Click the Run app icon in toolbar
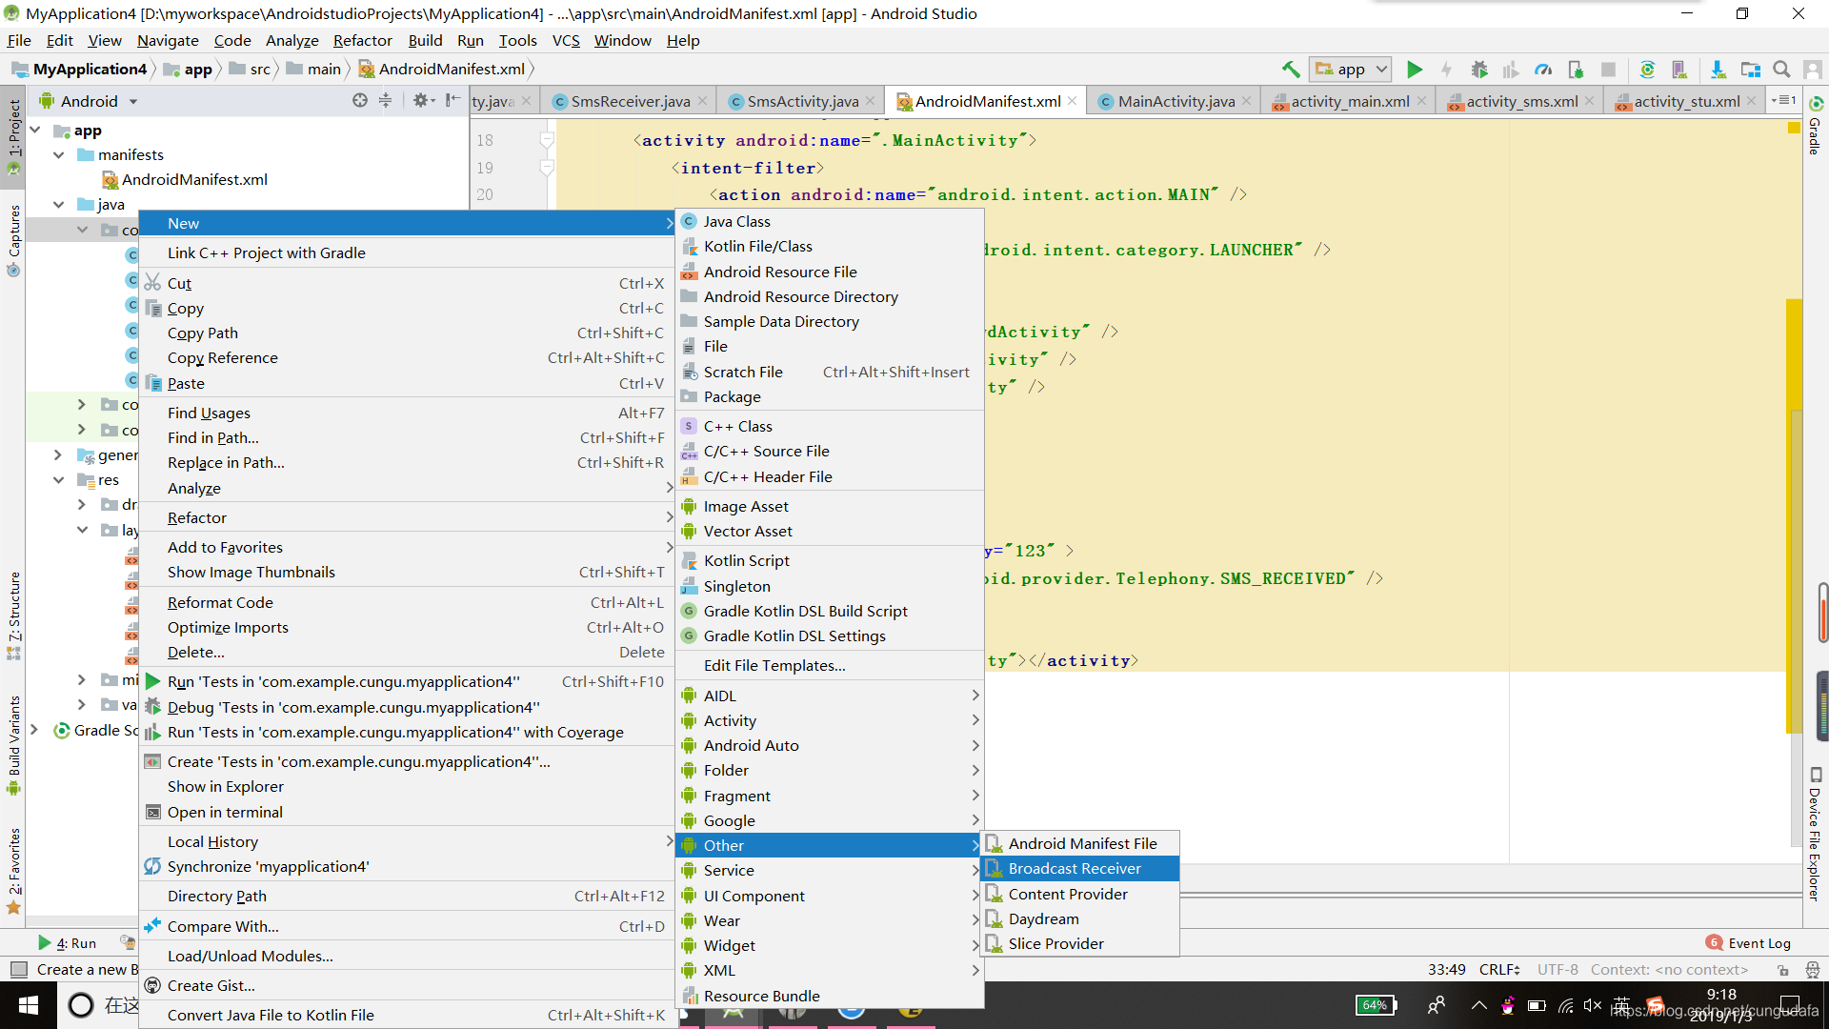This screenshot has height=1029, width=1829. click(1416, 70)
